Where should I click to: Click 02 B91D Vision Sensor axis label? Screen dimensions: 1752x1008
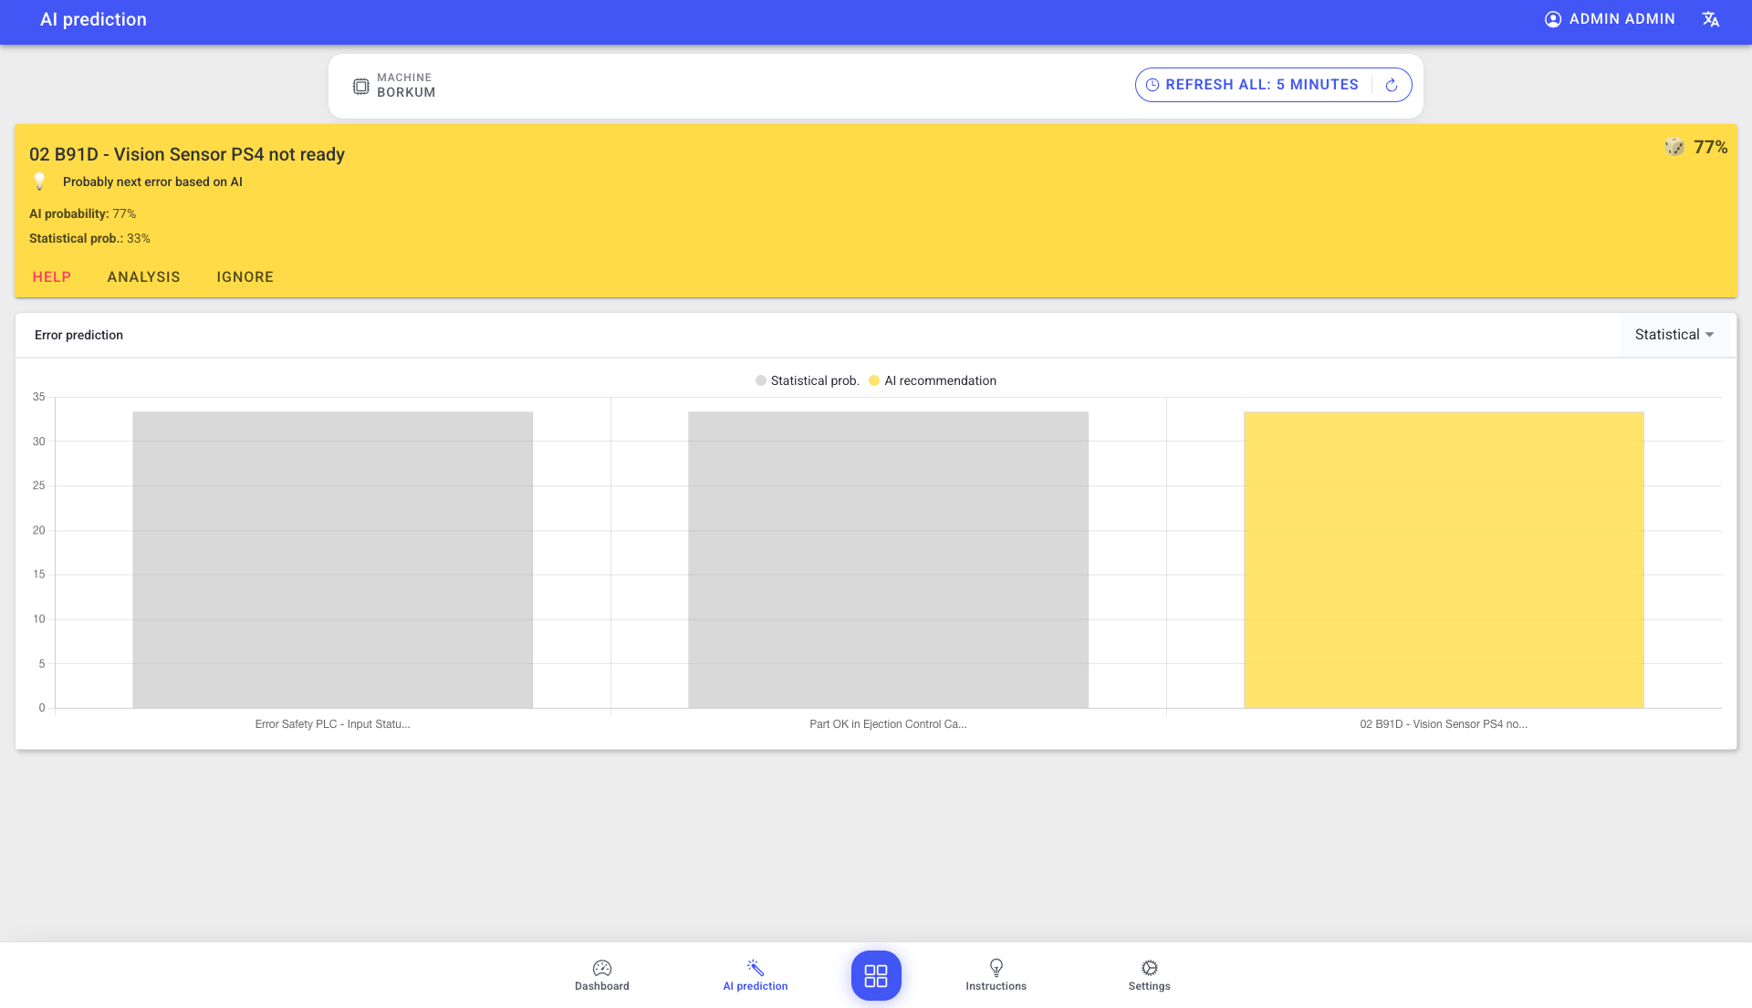(x=1444, y=724)
